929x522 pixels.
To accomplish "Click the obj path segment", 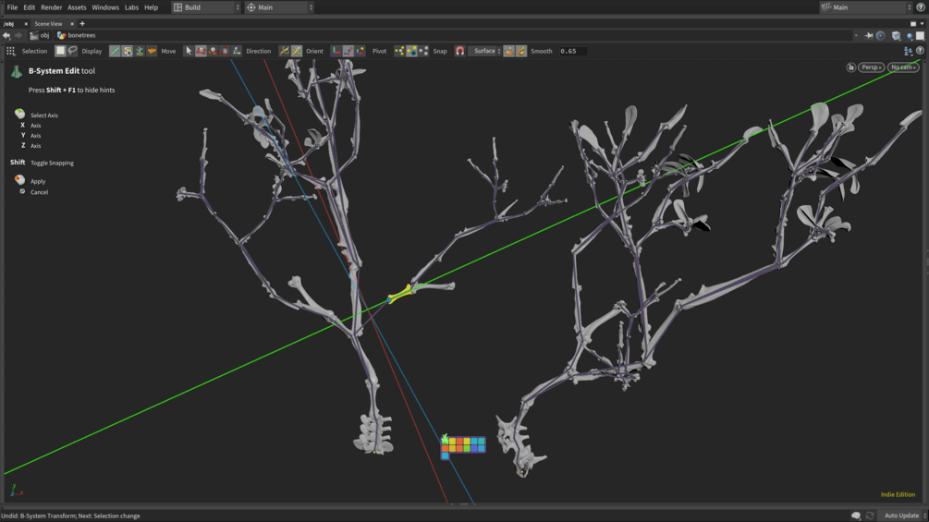I will point(40,35).
